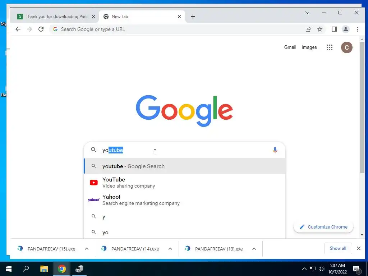Open the Gmail link
This screenshot has width=368, height=276.
pos(290,47)
